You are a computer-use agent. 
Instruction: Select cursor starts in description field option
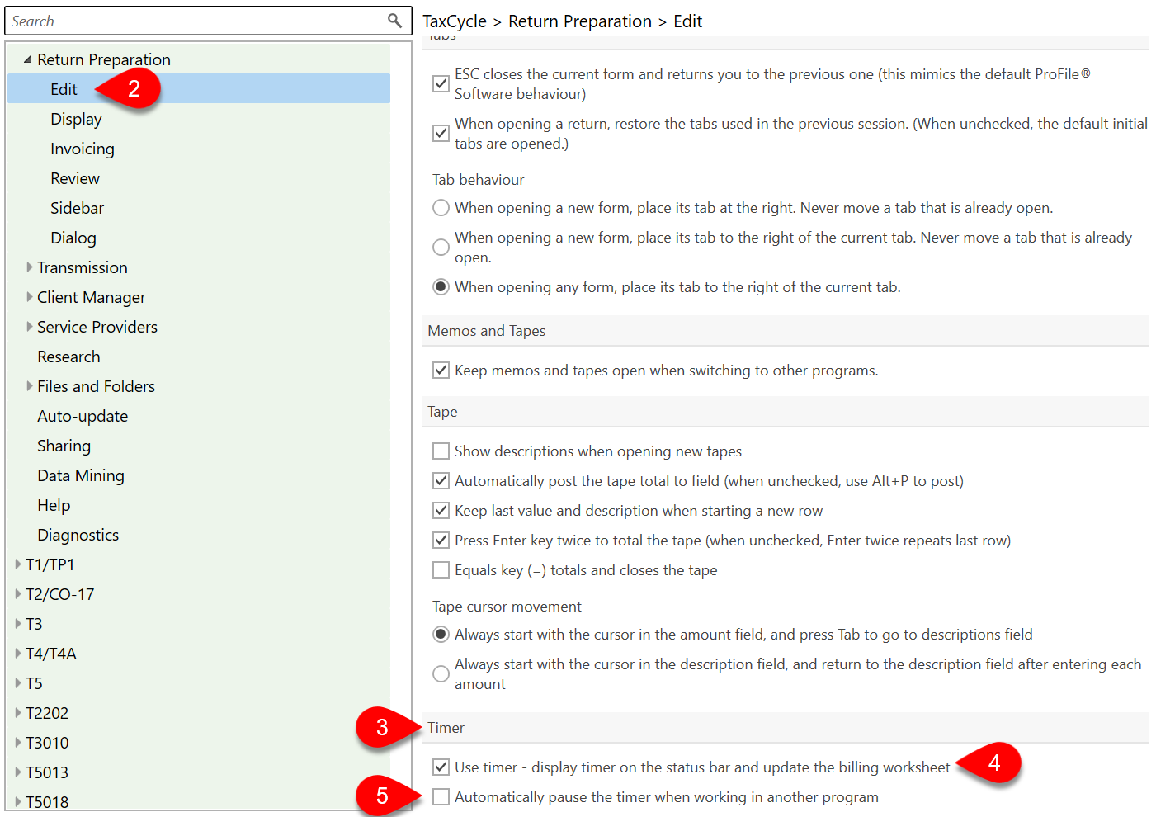(x=441, y=674)
